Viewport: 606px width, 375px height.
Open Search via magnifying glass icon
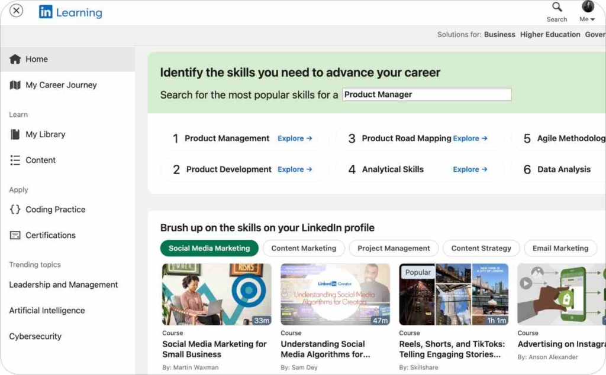pyautogui.click(x=557, y=7)
